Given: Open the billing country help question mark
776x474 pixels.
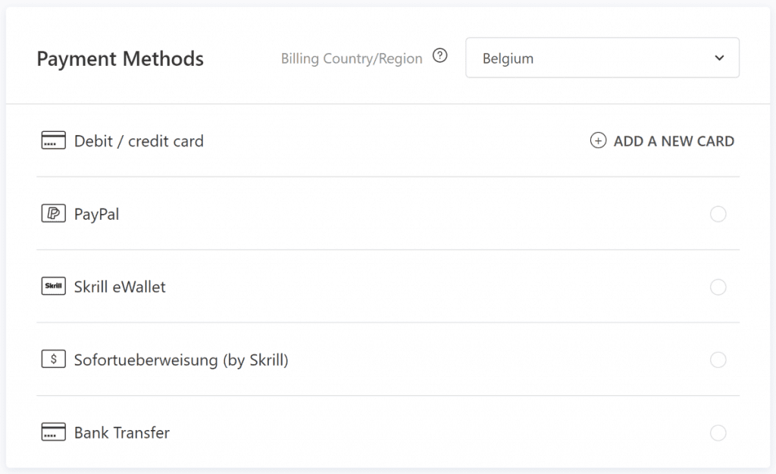Looking at the screenshot, I should [x=440, y=56].
